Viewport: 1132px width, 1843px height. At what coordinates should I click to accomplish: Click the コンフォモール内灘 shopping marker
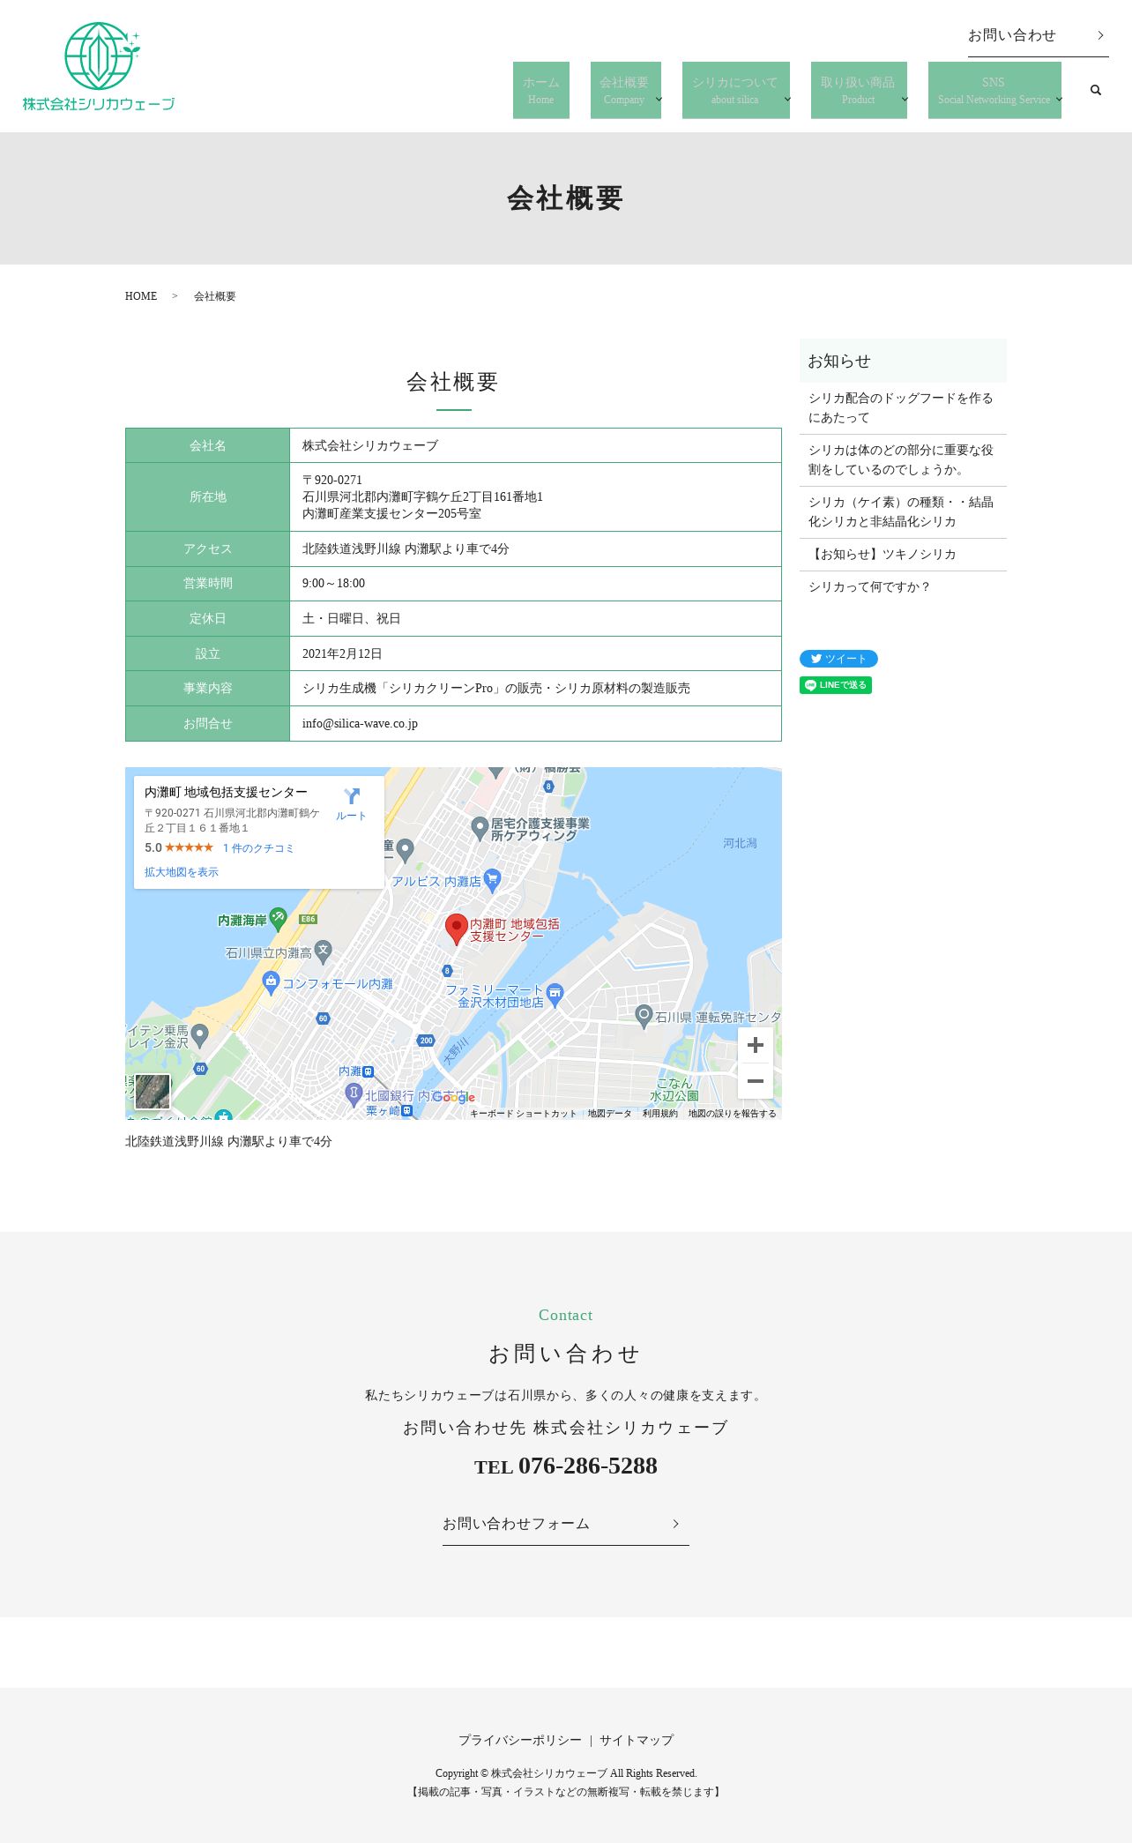tap(271, 982)
